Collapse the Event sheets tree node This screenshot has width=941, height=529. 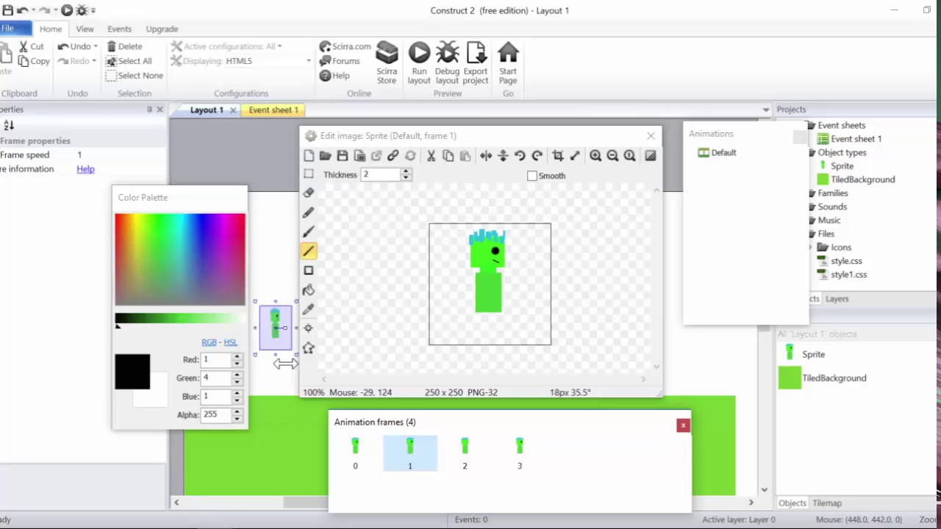[x=811, y=126]
